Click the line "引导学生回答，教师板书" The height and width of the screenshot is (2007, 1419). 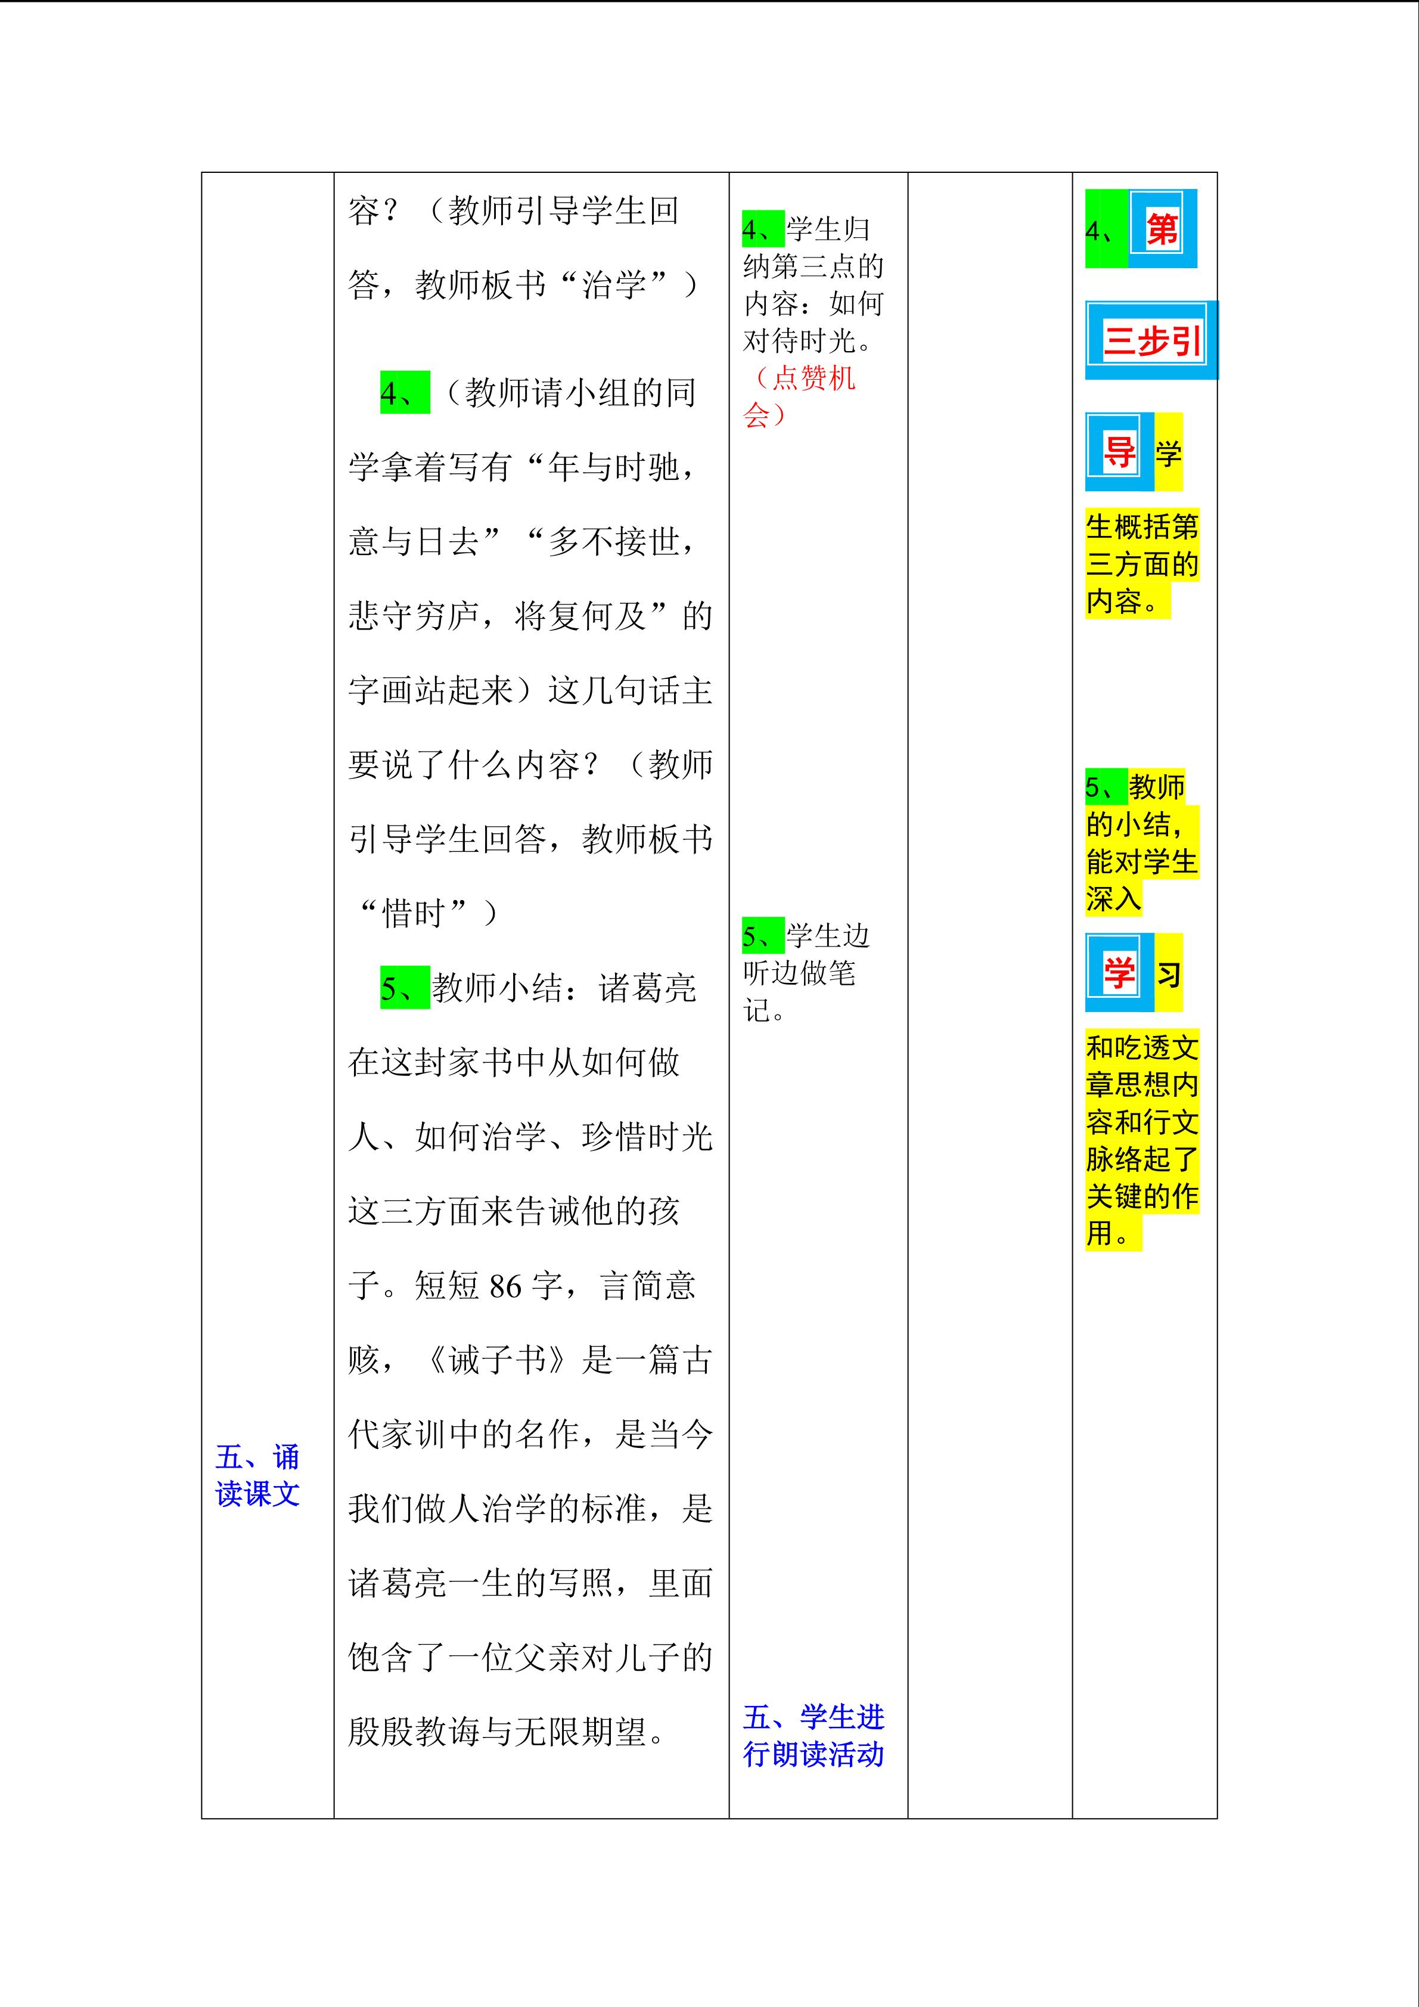pos(530,839)
